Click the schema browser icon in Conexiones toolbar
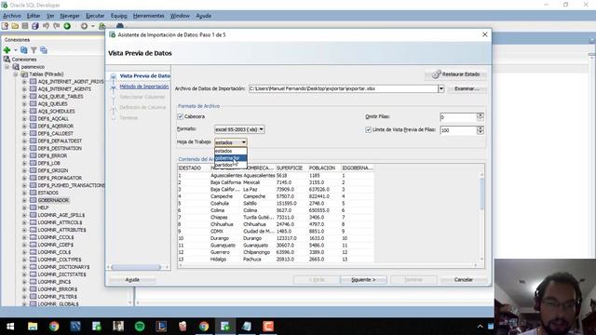The image size is (596, 335). click(x=44, y=49)
